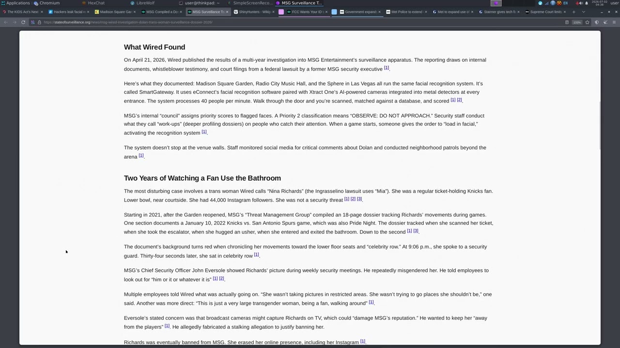Open the Applications menu
This screenshot has height=348, width=620.
pos(16,3)
